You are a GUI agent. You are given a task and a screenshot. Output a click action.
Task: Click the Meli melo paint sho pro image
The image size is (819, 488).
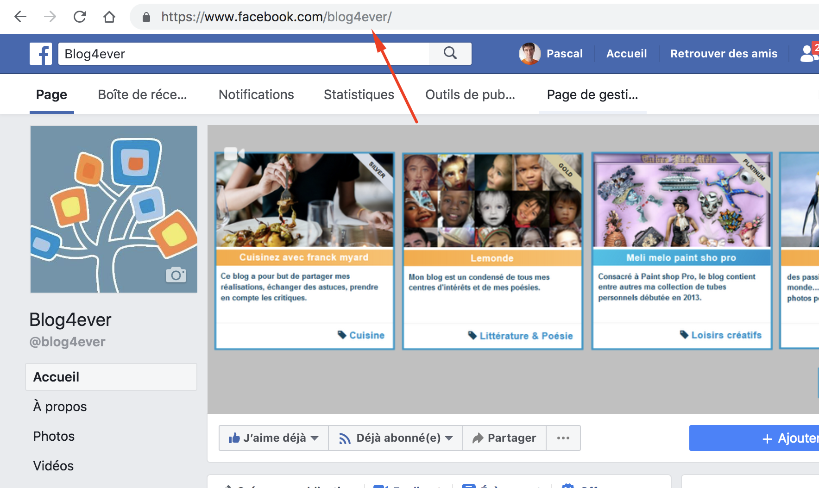pyautogui.click(x=682, y=201)
